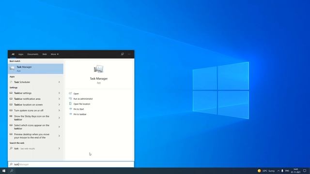Click the Pin to taskbar pin icon
Screen dimensions: 310x174
pos(70,114)
